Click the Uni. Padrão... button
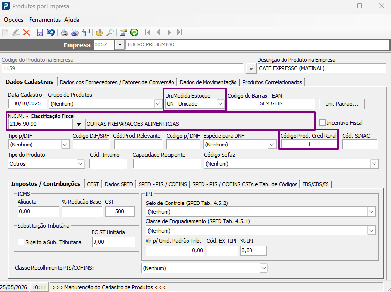This screenshot has width=391, height=292. coord(342,104)
